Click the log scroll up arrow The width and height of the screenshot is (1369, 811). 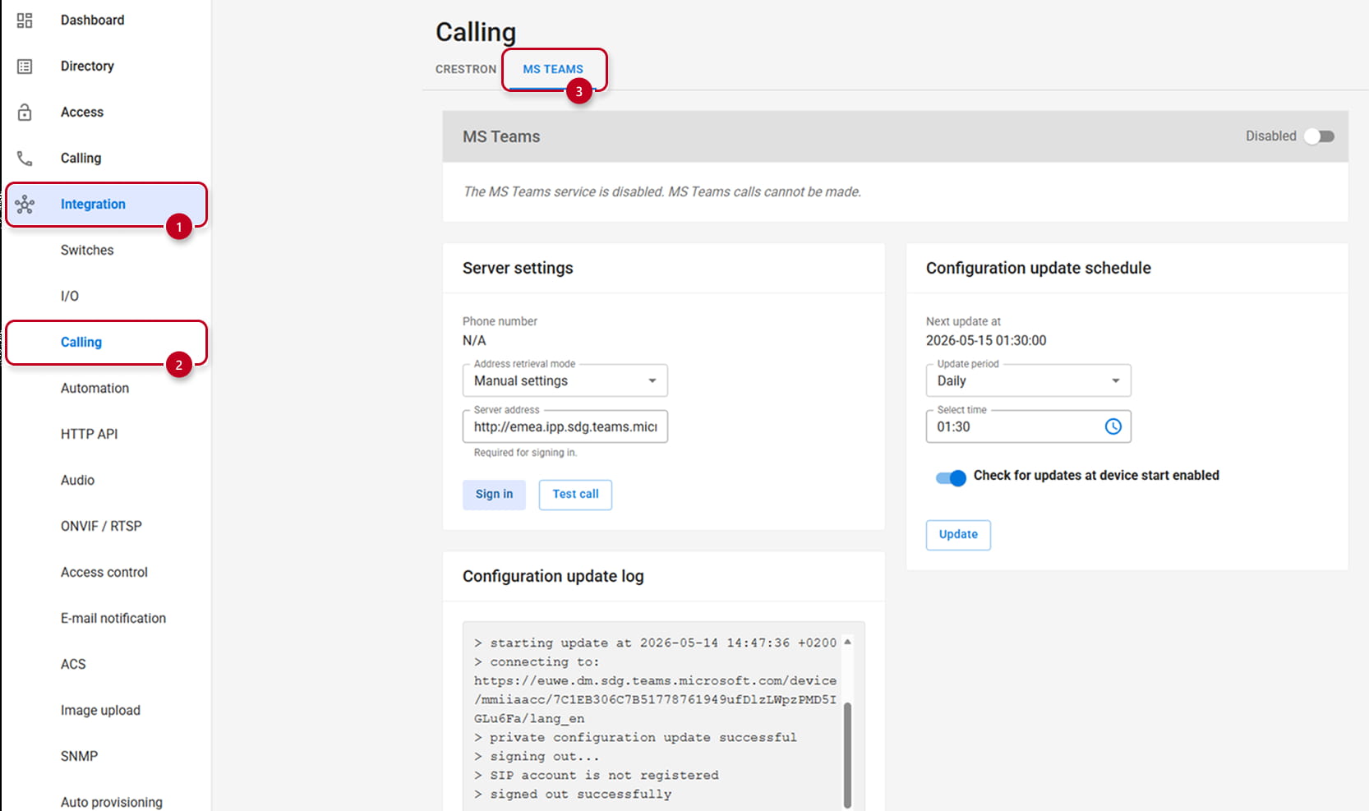(x=847, y=642)
